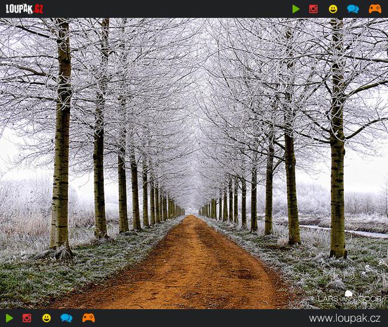Image resolution: width=388 pixels, height=327 pixels.
Task: Open the blue chat bubbles icon in top bar
Action: point(353,9)
